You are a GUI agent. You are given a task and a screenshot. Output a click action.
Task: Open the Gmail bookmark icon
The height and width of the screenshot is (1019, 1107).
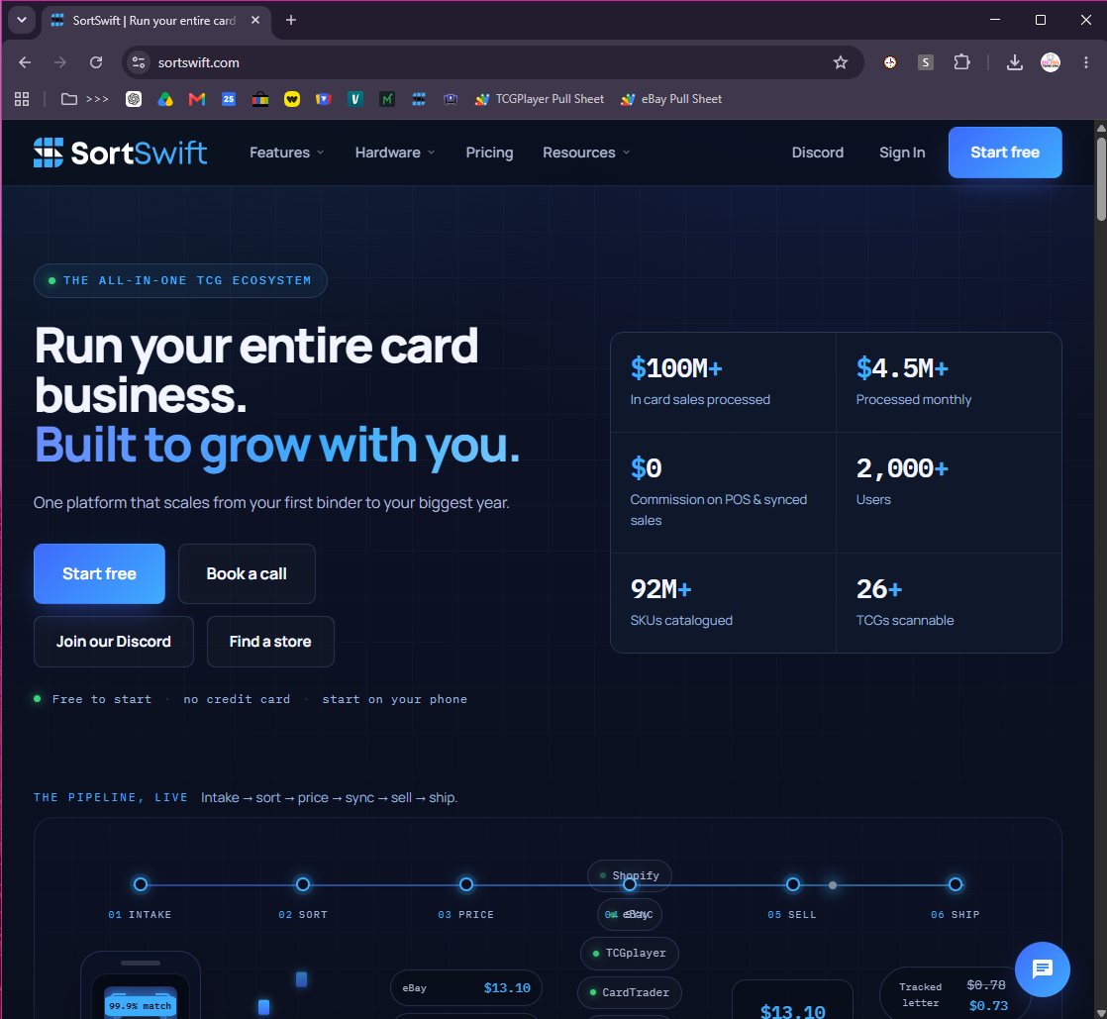point(197,99)
